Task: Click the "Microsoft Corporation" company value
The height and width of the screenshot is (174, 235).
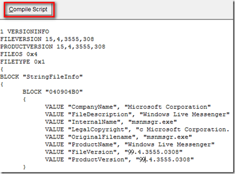Action: [168, 107]
